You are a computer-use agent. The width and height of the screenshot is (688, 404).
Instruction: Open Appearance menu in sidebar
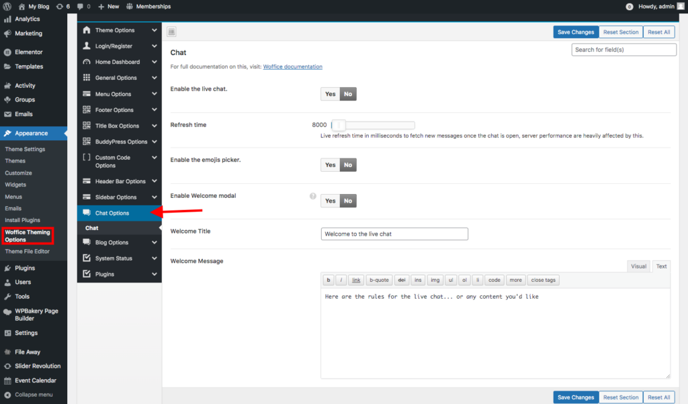(34, 133)
